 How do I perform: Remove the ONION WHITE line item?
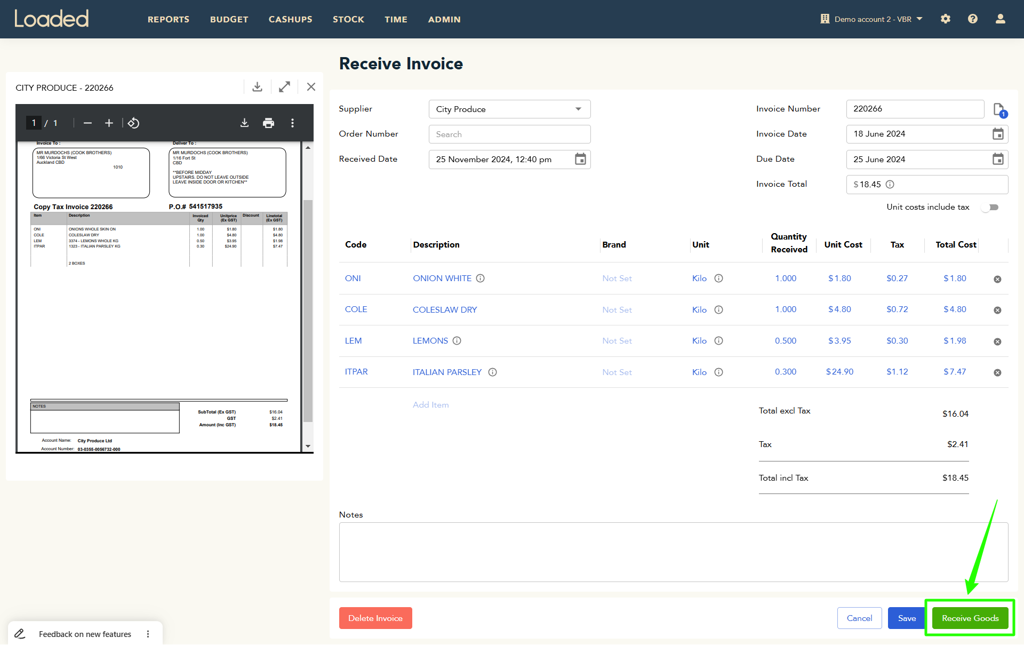(997, 279)
